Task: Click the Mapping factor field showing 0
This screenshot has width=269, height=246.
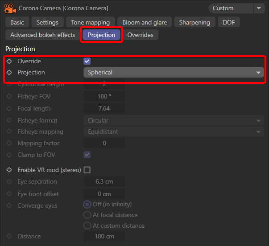Action: 104,143
